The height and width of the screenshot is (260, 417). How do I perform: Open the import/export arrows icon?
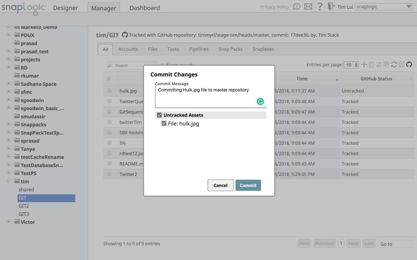pos(379,65)
